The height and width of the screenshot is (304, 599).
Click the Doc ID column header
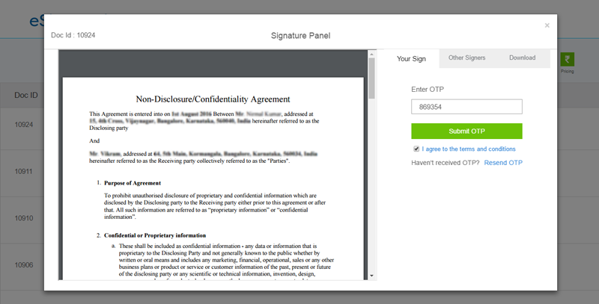(x=26, y=96)
